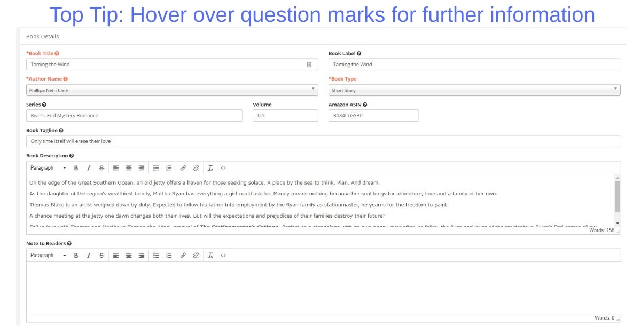Click the help icon next to Amazon ASIN
This screenshot has height=335, width=641.
[365, 105]
